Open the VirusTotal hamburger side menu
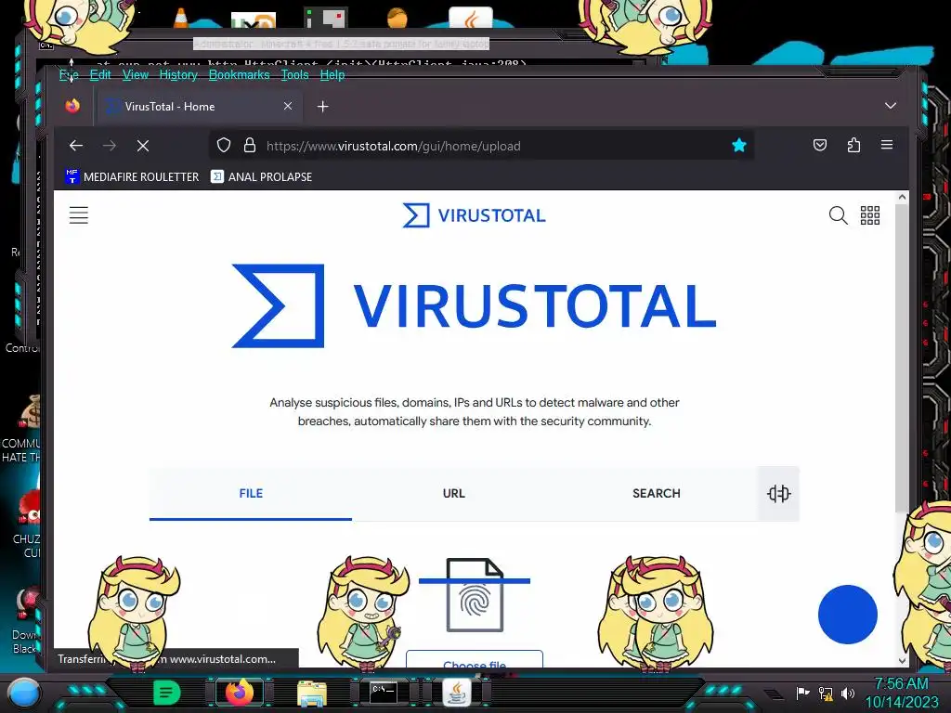951x713 pixels. click(x=78, y=215)
